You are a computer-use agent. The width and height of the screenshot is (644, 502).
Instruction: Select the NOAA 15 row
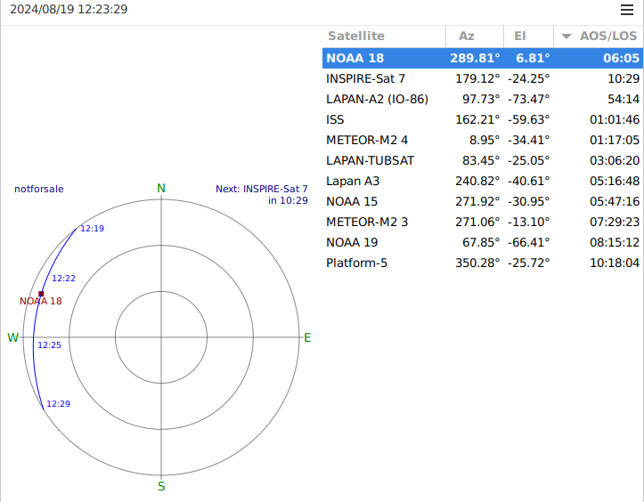tap(483, 201)
